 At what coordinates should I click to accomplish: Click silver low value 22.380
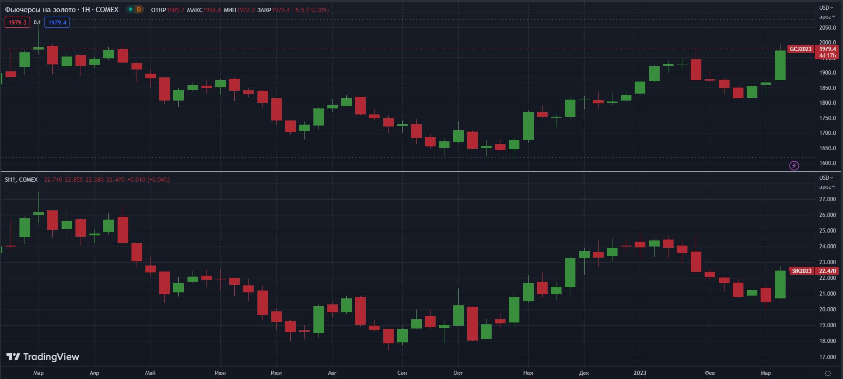95,179
